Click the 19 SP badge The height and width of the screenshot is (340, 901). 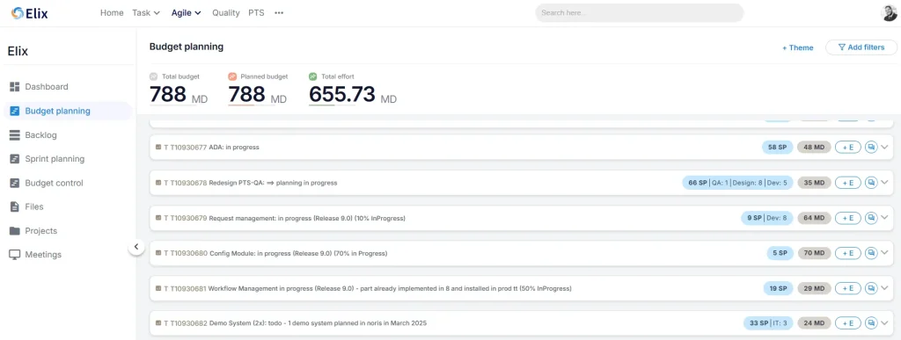click(x=778, y=288)
